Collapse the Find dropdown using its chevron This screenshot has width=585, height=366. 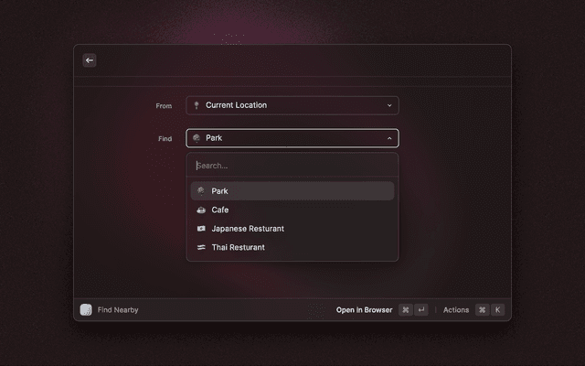point(389,138)
